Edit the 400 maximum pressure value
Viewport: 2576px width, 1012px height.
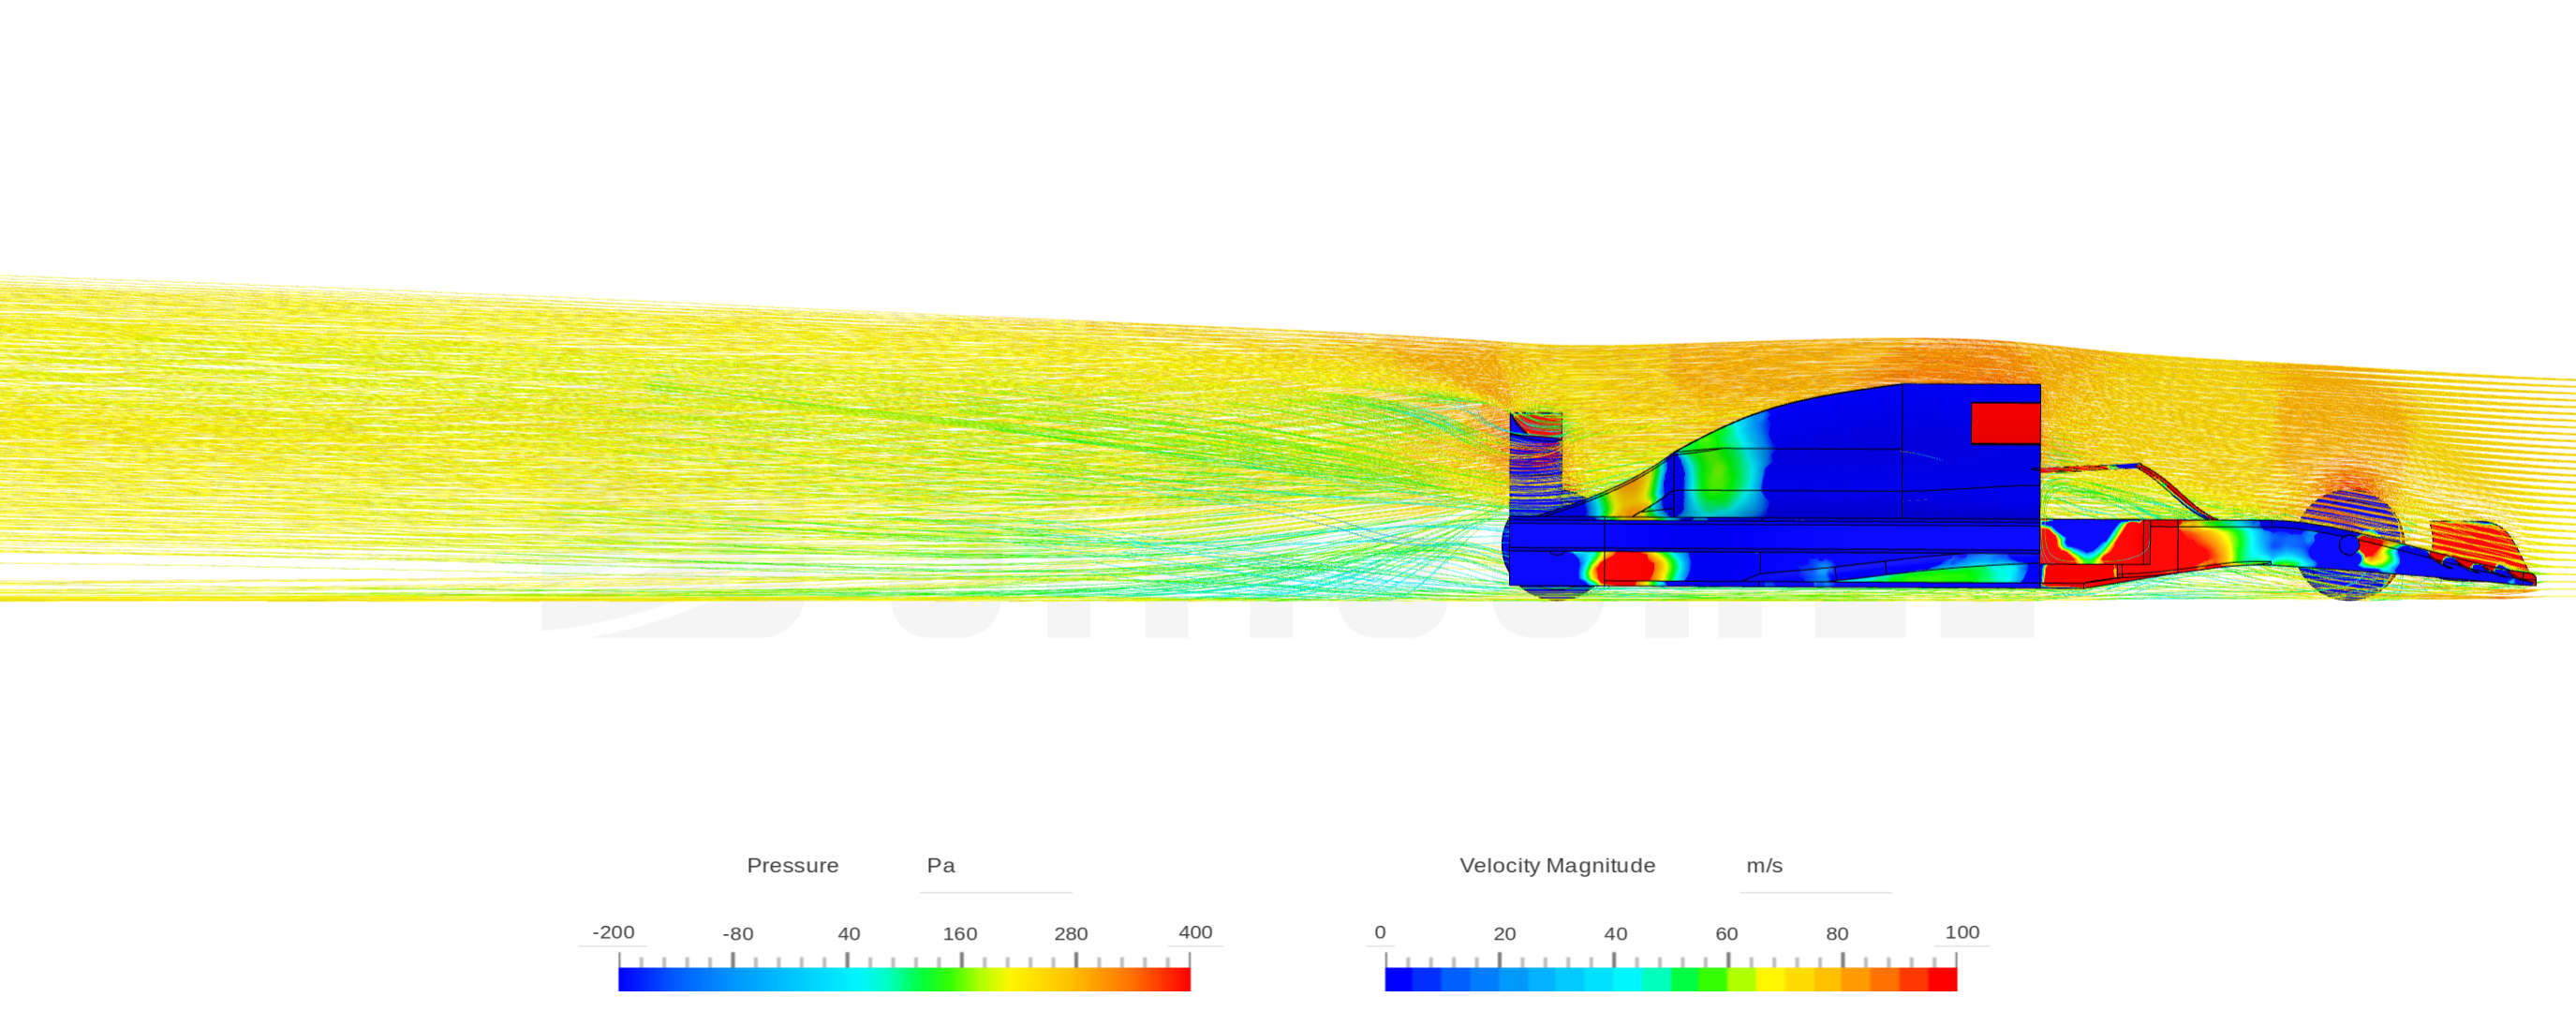point(1195,932)
